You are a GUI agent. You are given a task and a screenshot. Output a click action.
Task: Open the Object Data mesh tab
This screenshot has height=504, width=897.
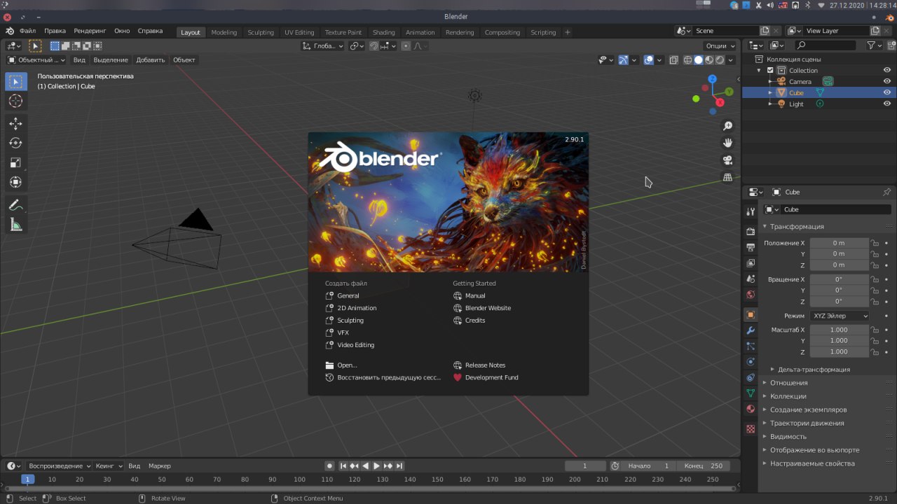click(x=751, y=393)
